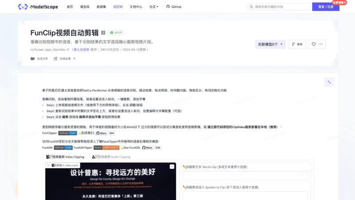Copy the iic/funasr_app_clipvideo path
Image resolution: width=355 pixels, height=200 pixels.
tap(68, 50)
